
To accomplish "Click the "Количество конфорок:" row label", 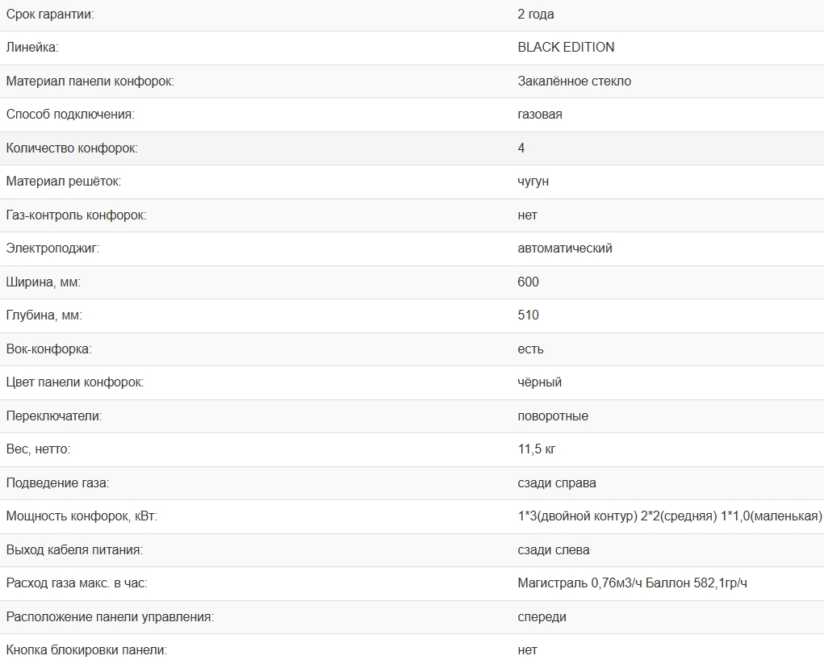I will click(x=72, y=148).
